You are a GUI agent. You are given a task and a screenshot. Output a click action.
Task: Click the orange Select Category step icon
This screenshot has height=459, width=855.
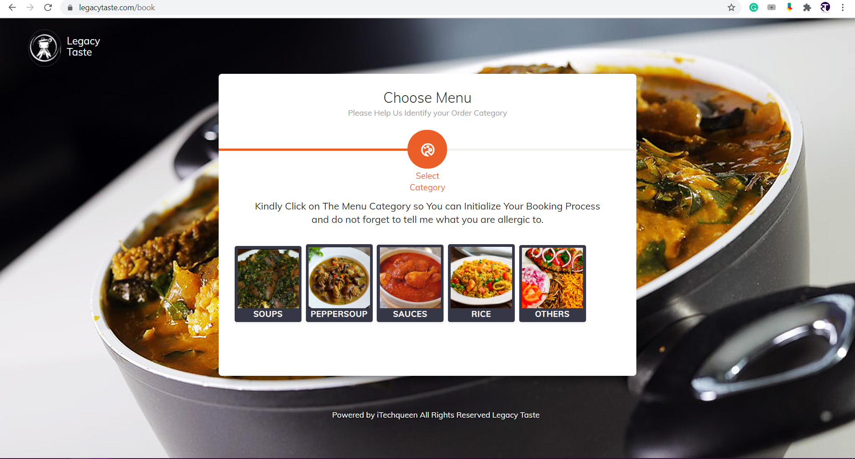pos(427,149)
